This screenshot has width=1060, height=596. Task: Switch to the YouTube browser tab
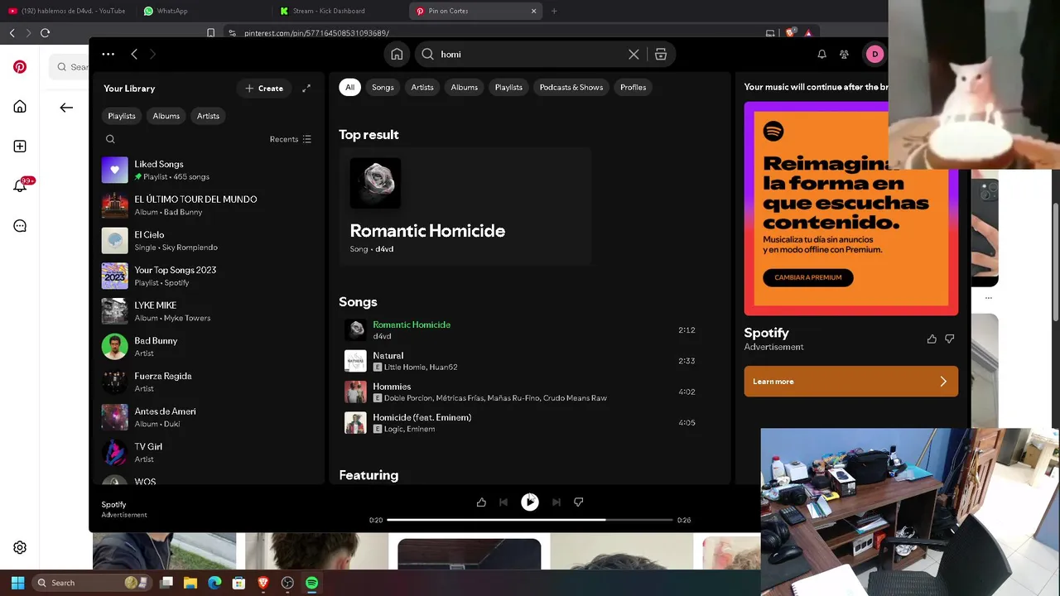pyautogui.click(x=66, y=11)
